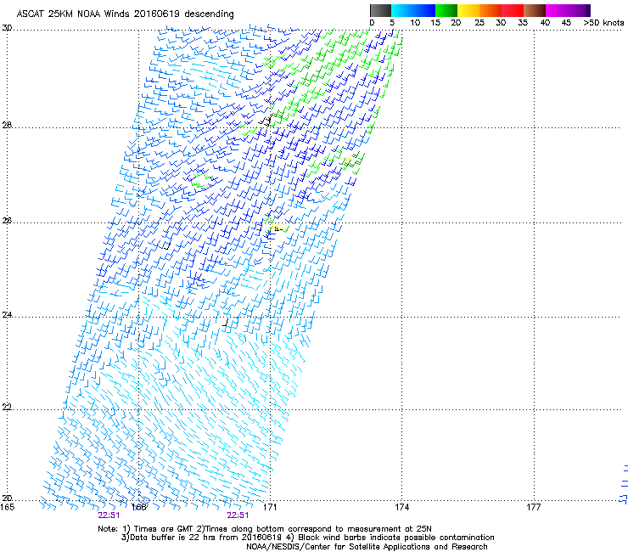Click the note 'Data buffer is 22 hrs from 20160619'
Image resolution: width=628 pixels, height=552 pixels.
tap(205, 538)
